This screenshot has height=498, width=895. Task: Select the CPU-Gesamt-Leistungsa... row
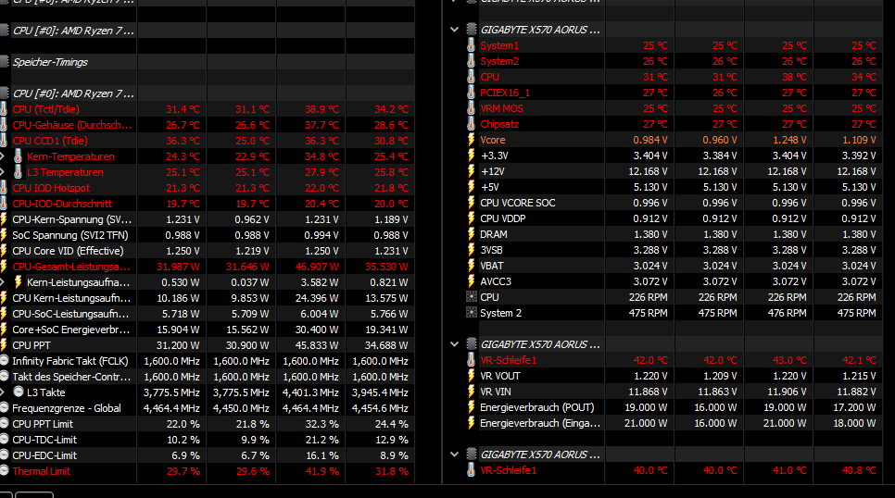[208, 267]
